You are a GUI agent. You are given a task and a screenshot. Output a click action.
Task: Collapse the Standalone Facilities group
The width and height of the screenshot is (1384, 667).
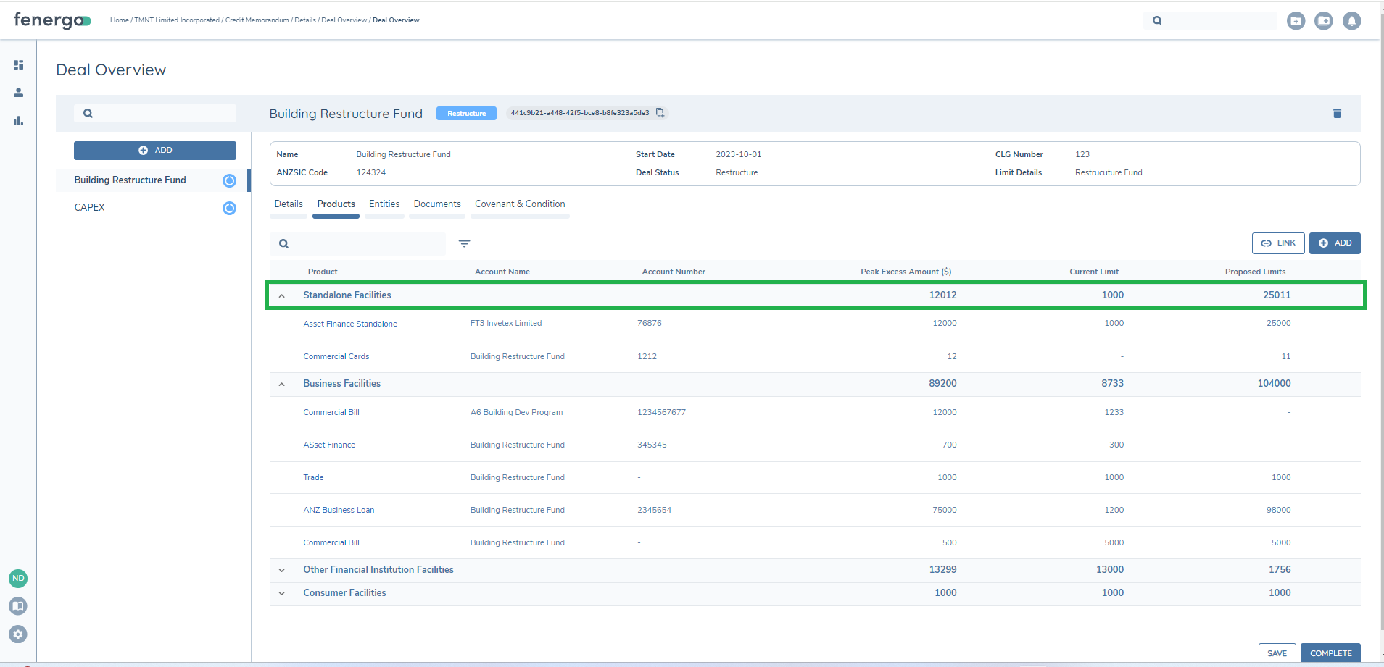click(282, 295)
